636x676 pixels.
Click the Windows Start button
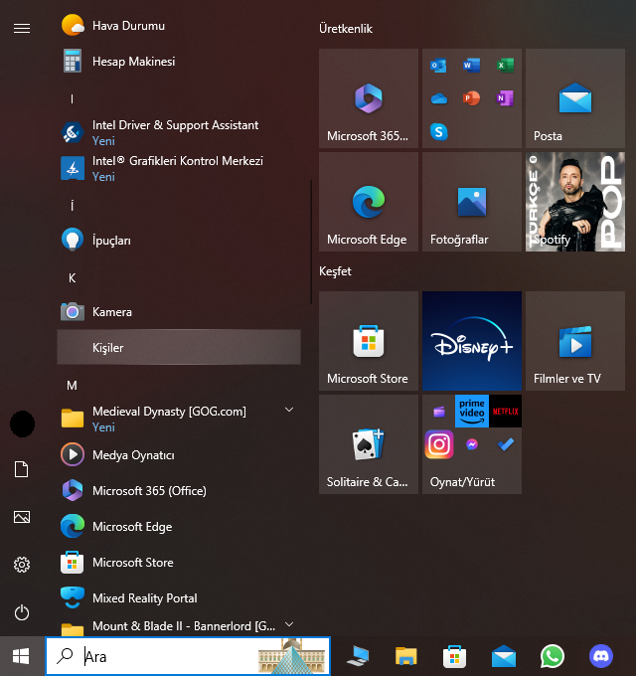21,656
